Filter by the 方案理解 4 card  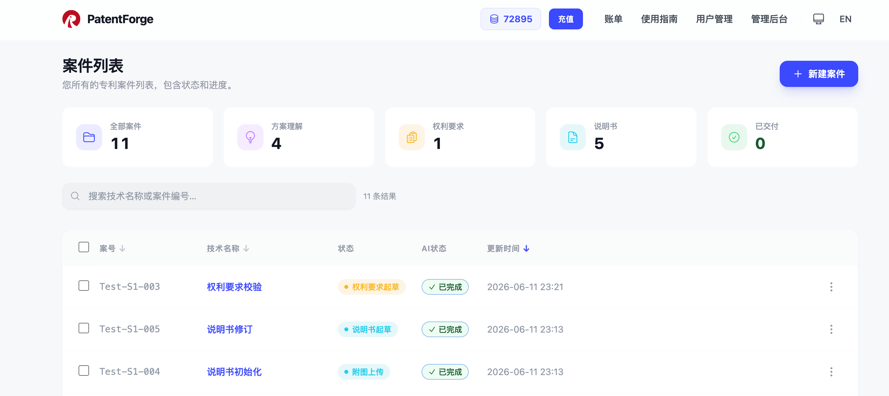point(299,138)
